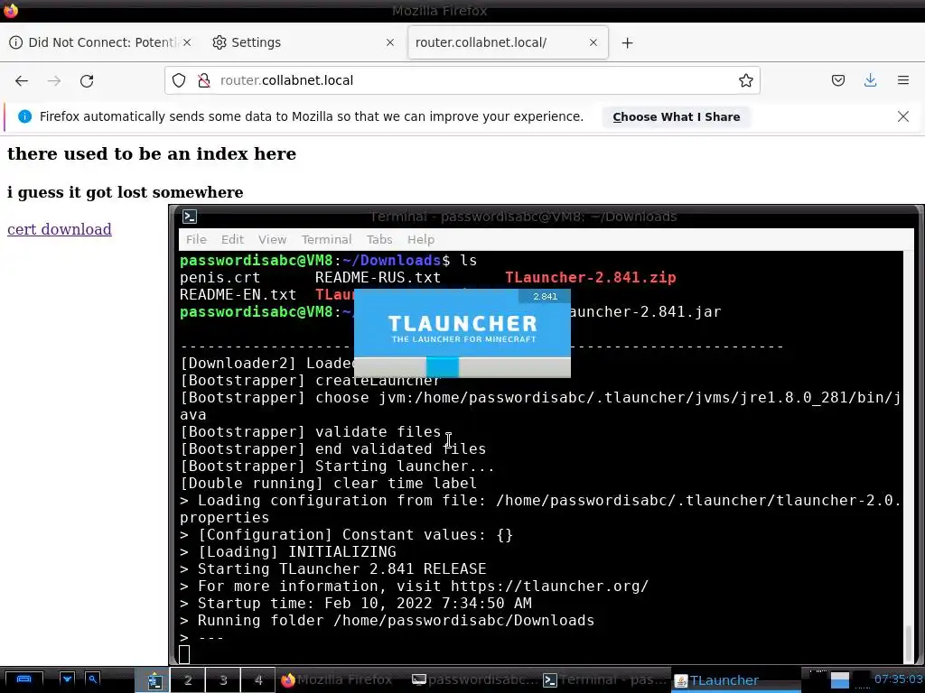Screen dimensions: 925x693
Task: Open the terminal Tabs menu
Action: 379,239
